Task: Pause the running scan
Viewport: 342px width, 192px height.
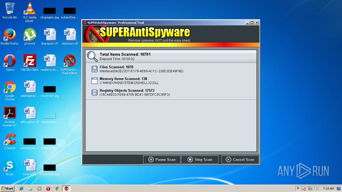Action: (x=162, y=159)
